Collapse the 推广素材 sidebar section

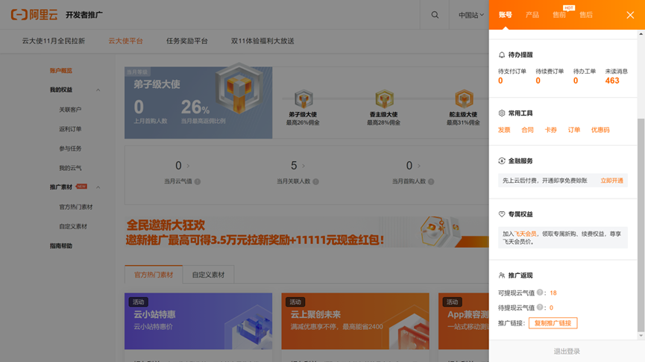(x=98, y=187)
